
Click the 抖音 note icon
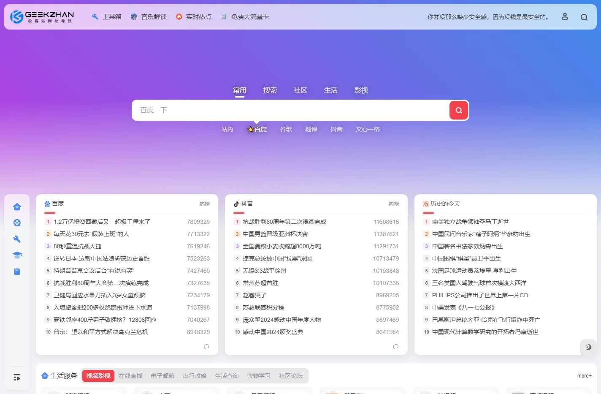pyautogui.click(x=236, y=204)
